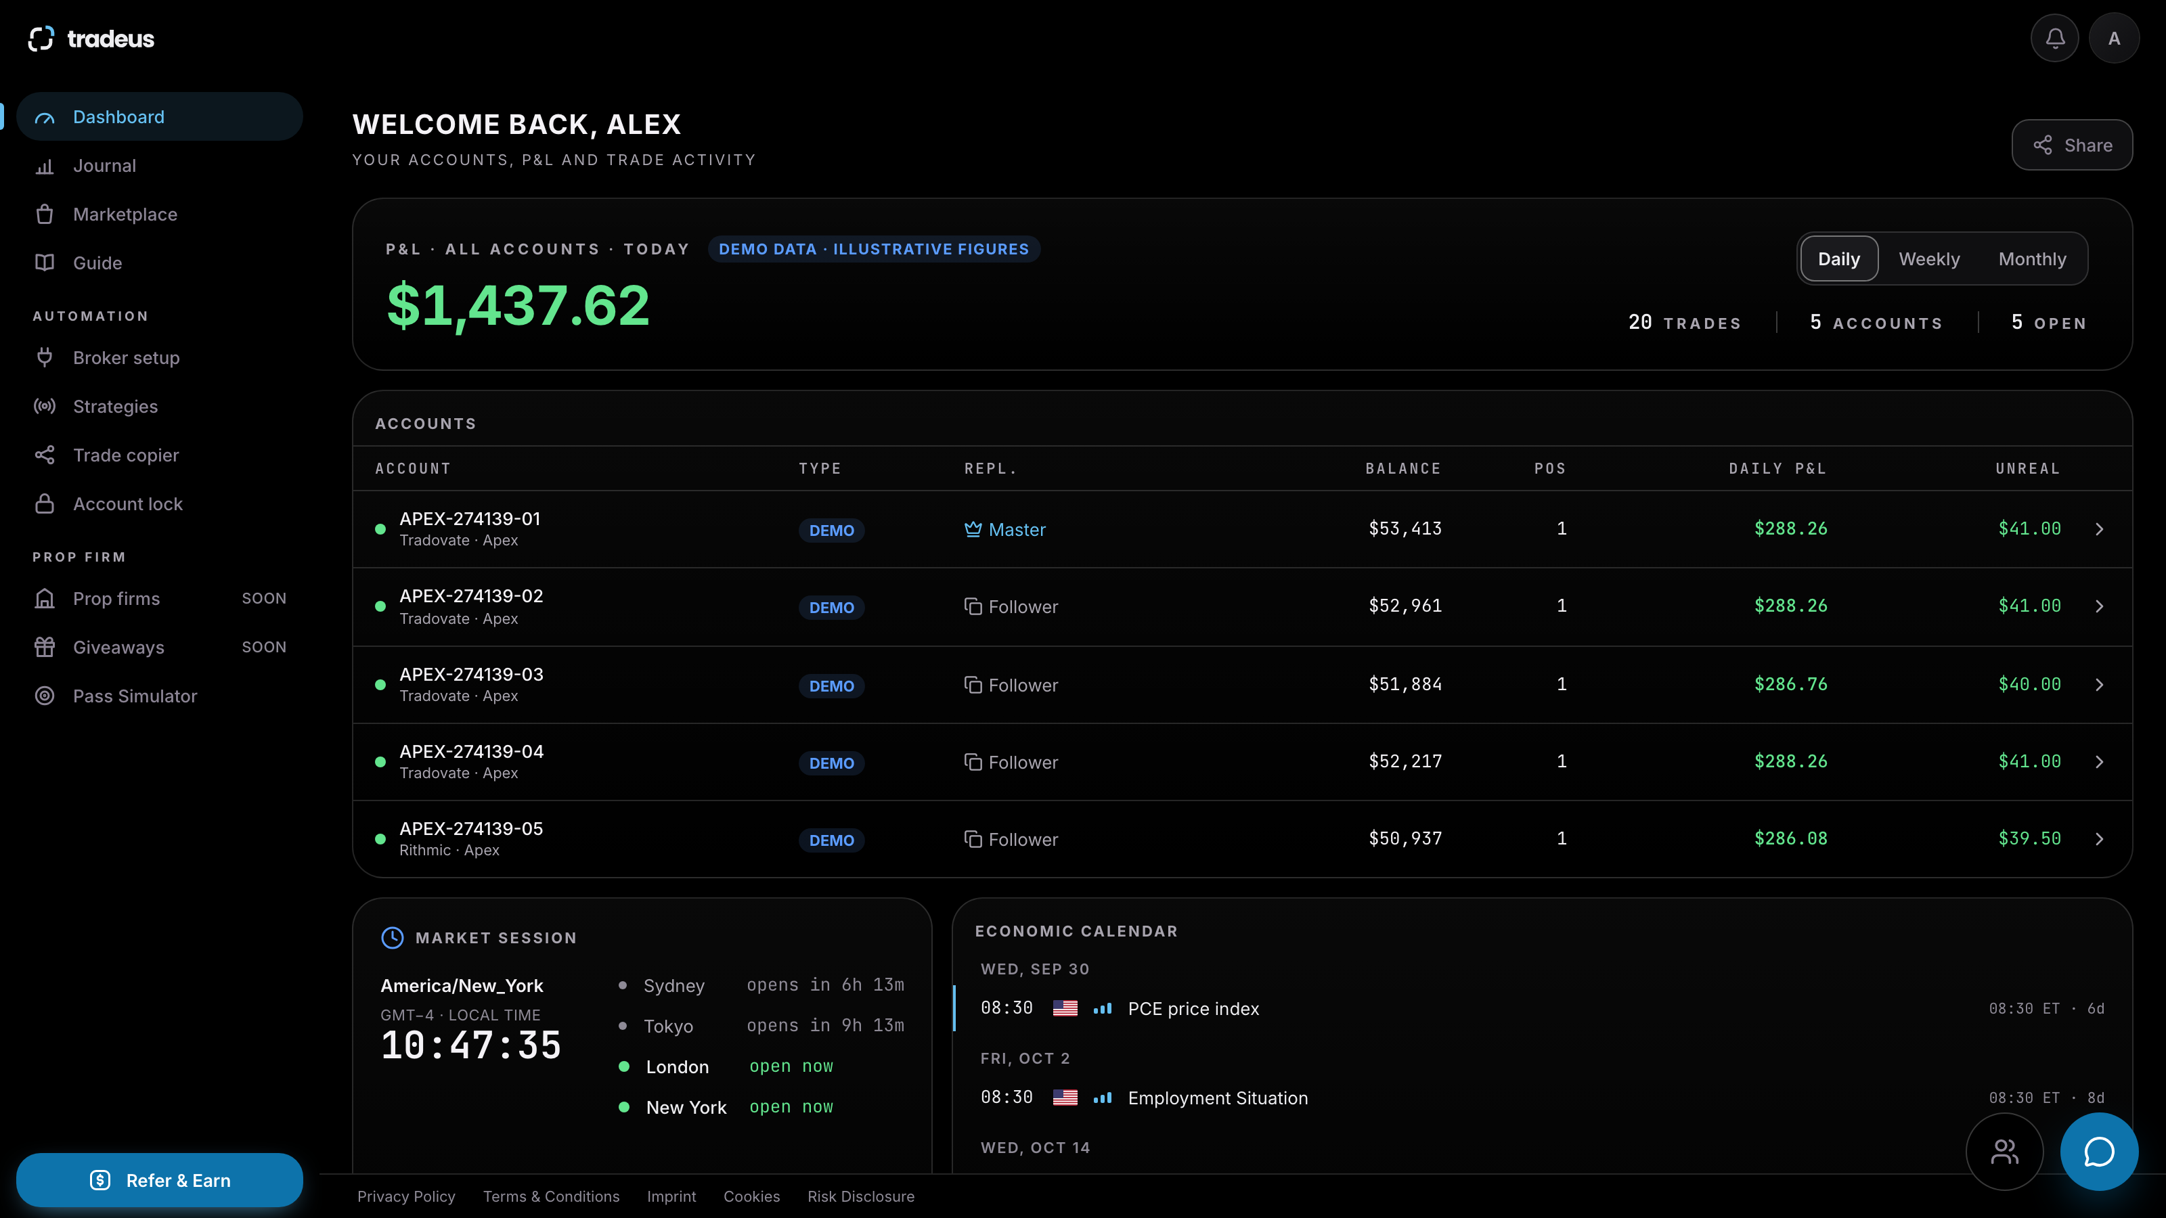Open the community people icon button
This screenshot has width=2166, height=1218.
click(2004, 1152)
